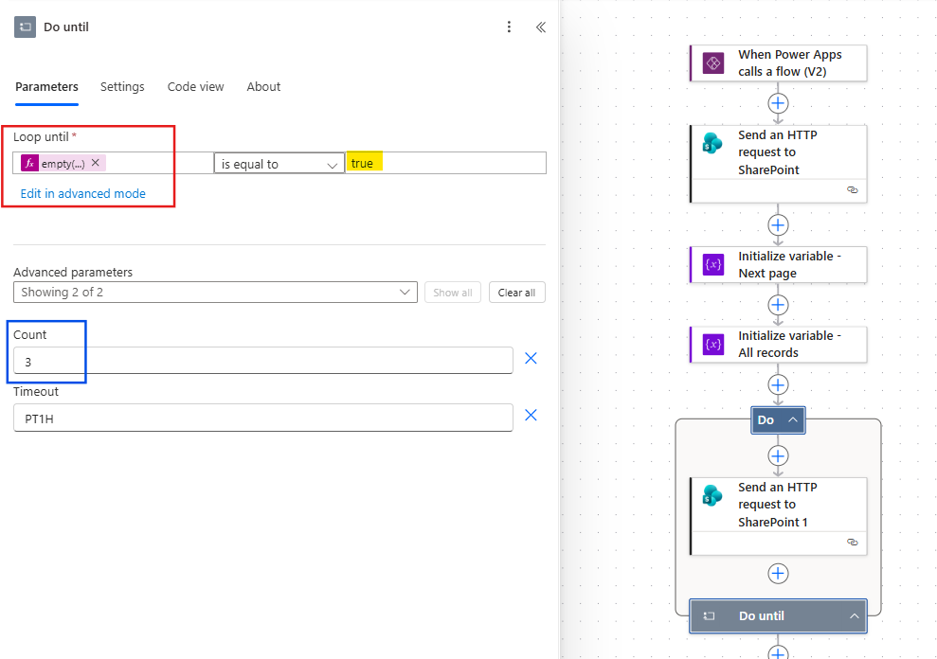
Task: Open the About tab
Action: click(263, 87)
